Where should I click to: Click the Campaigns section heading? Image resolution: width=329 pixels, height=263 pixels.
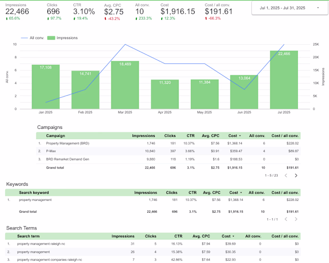coord(50,128)
